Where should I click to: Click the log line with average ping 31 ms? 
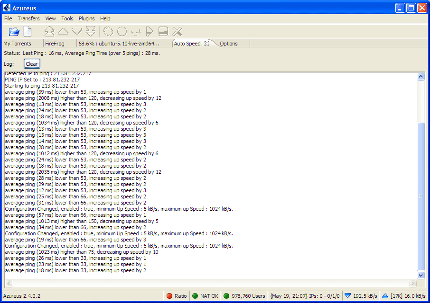coord(75,203)
